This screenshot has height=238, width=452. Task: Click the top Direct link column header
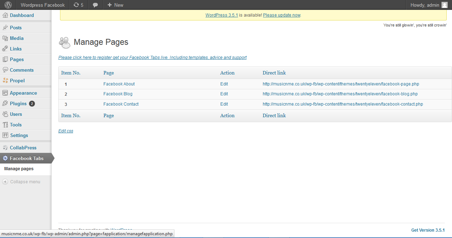[x=274, y=73]
